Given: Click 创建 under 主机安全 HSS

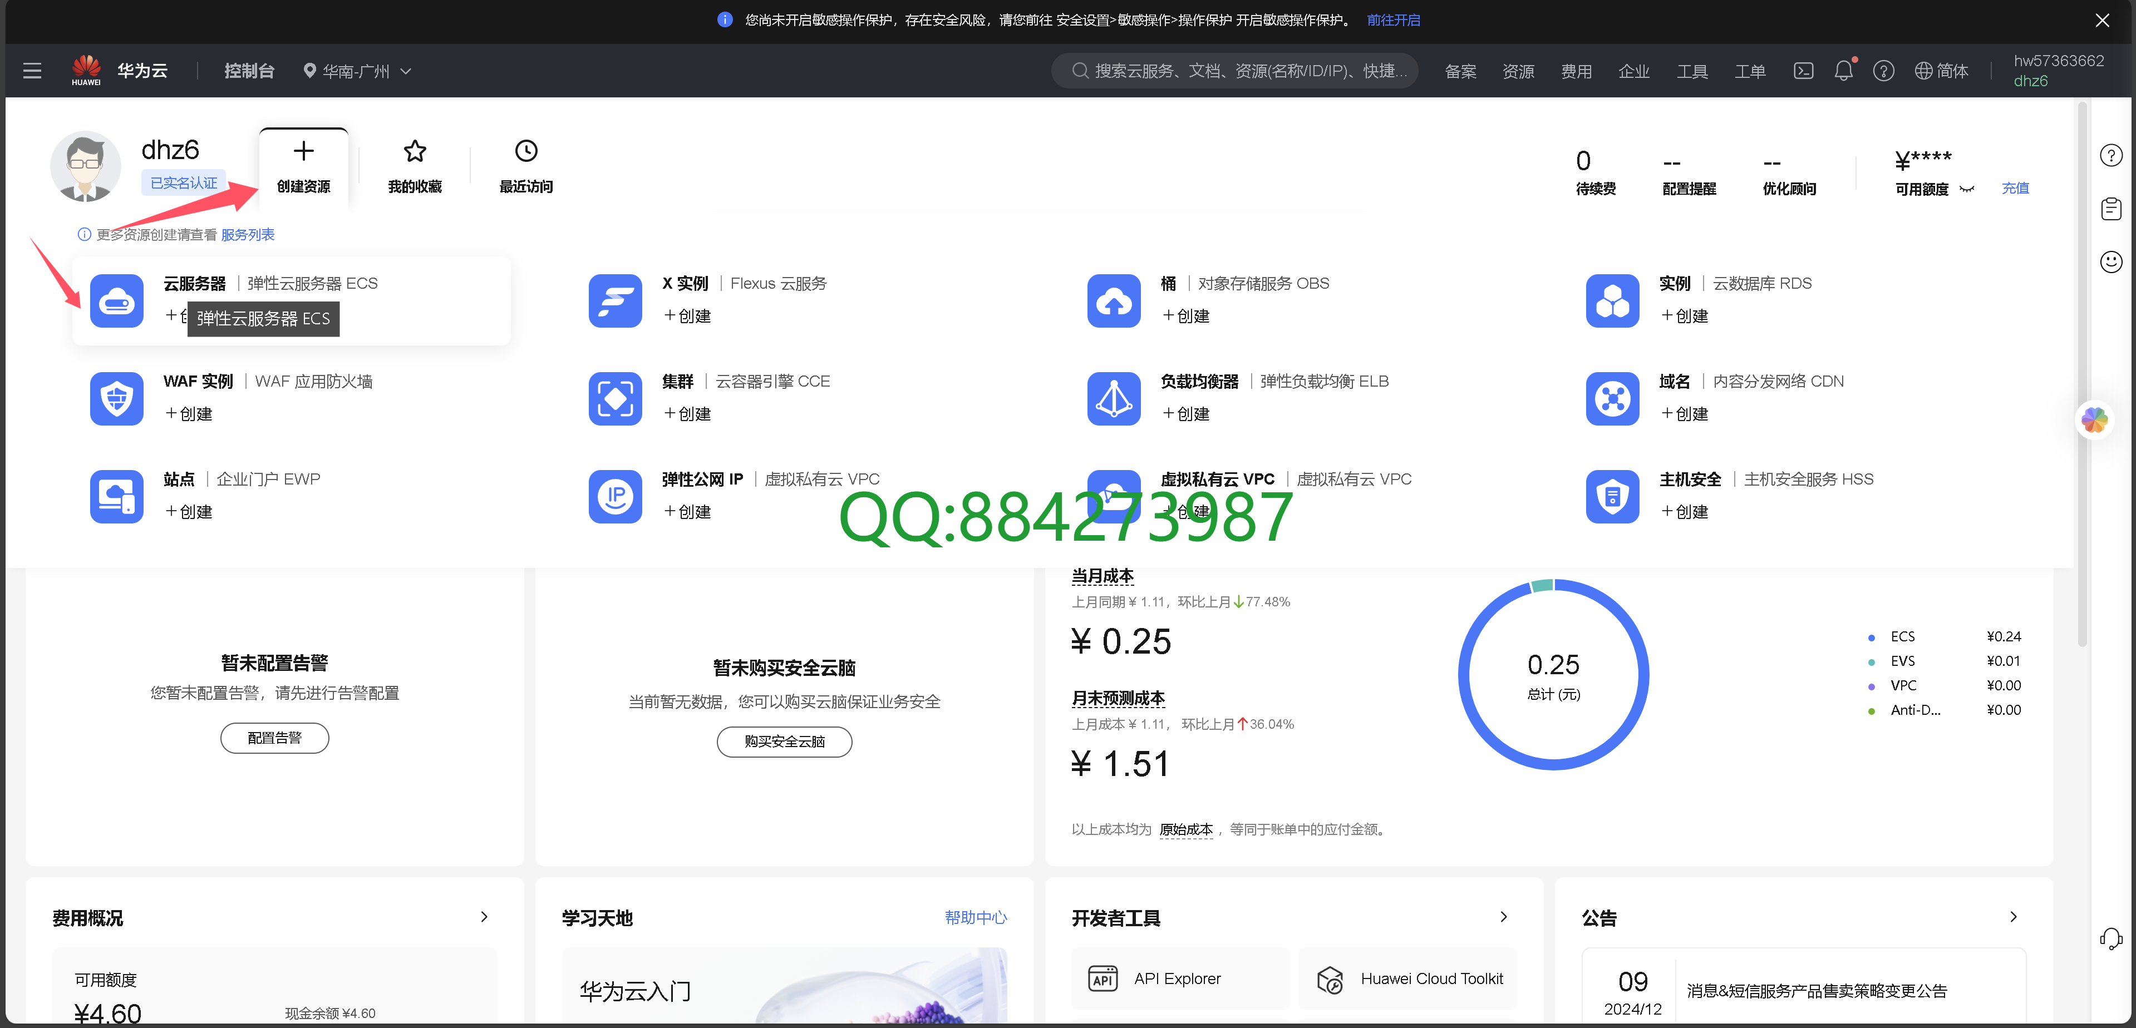Looking at the screenshot, I should click(1684, 512).
